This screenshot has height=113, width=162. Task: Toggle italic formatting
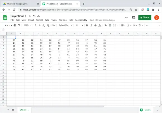click(x=91, y=25)
